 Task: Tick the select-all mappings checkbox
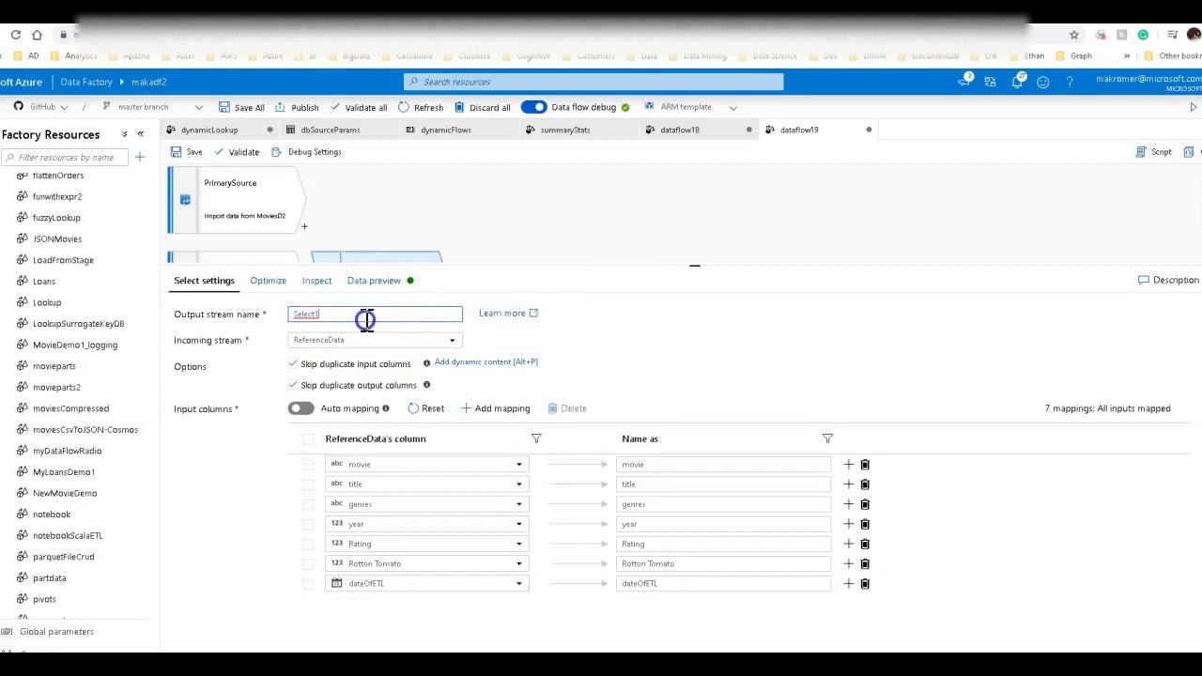308,438
